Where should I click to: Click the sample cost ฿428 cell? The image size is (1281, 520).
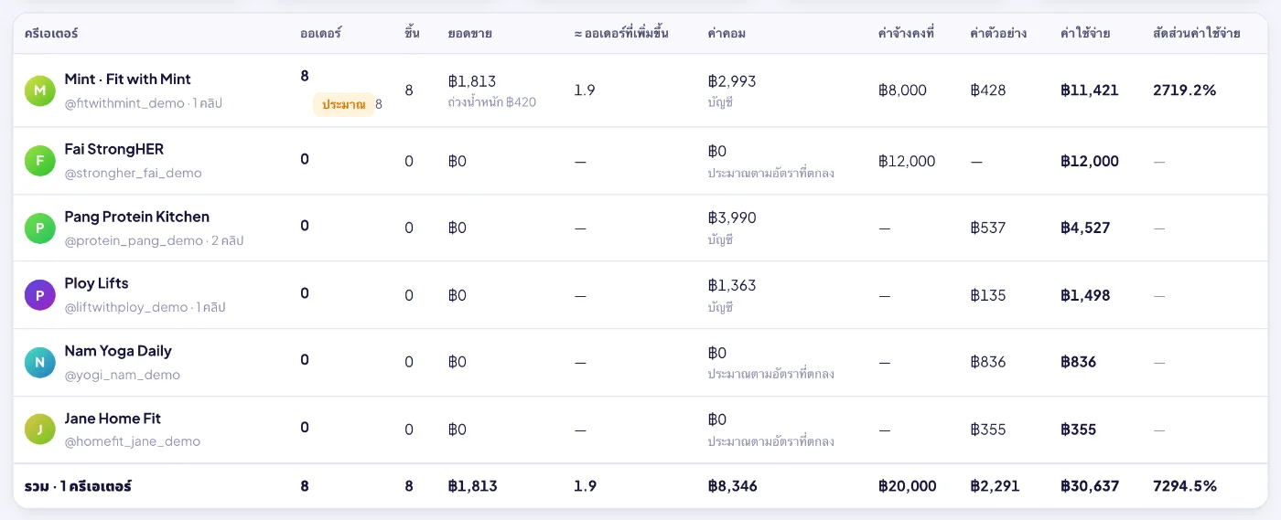(988, 90)
